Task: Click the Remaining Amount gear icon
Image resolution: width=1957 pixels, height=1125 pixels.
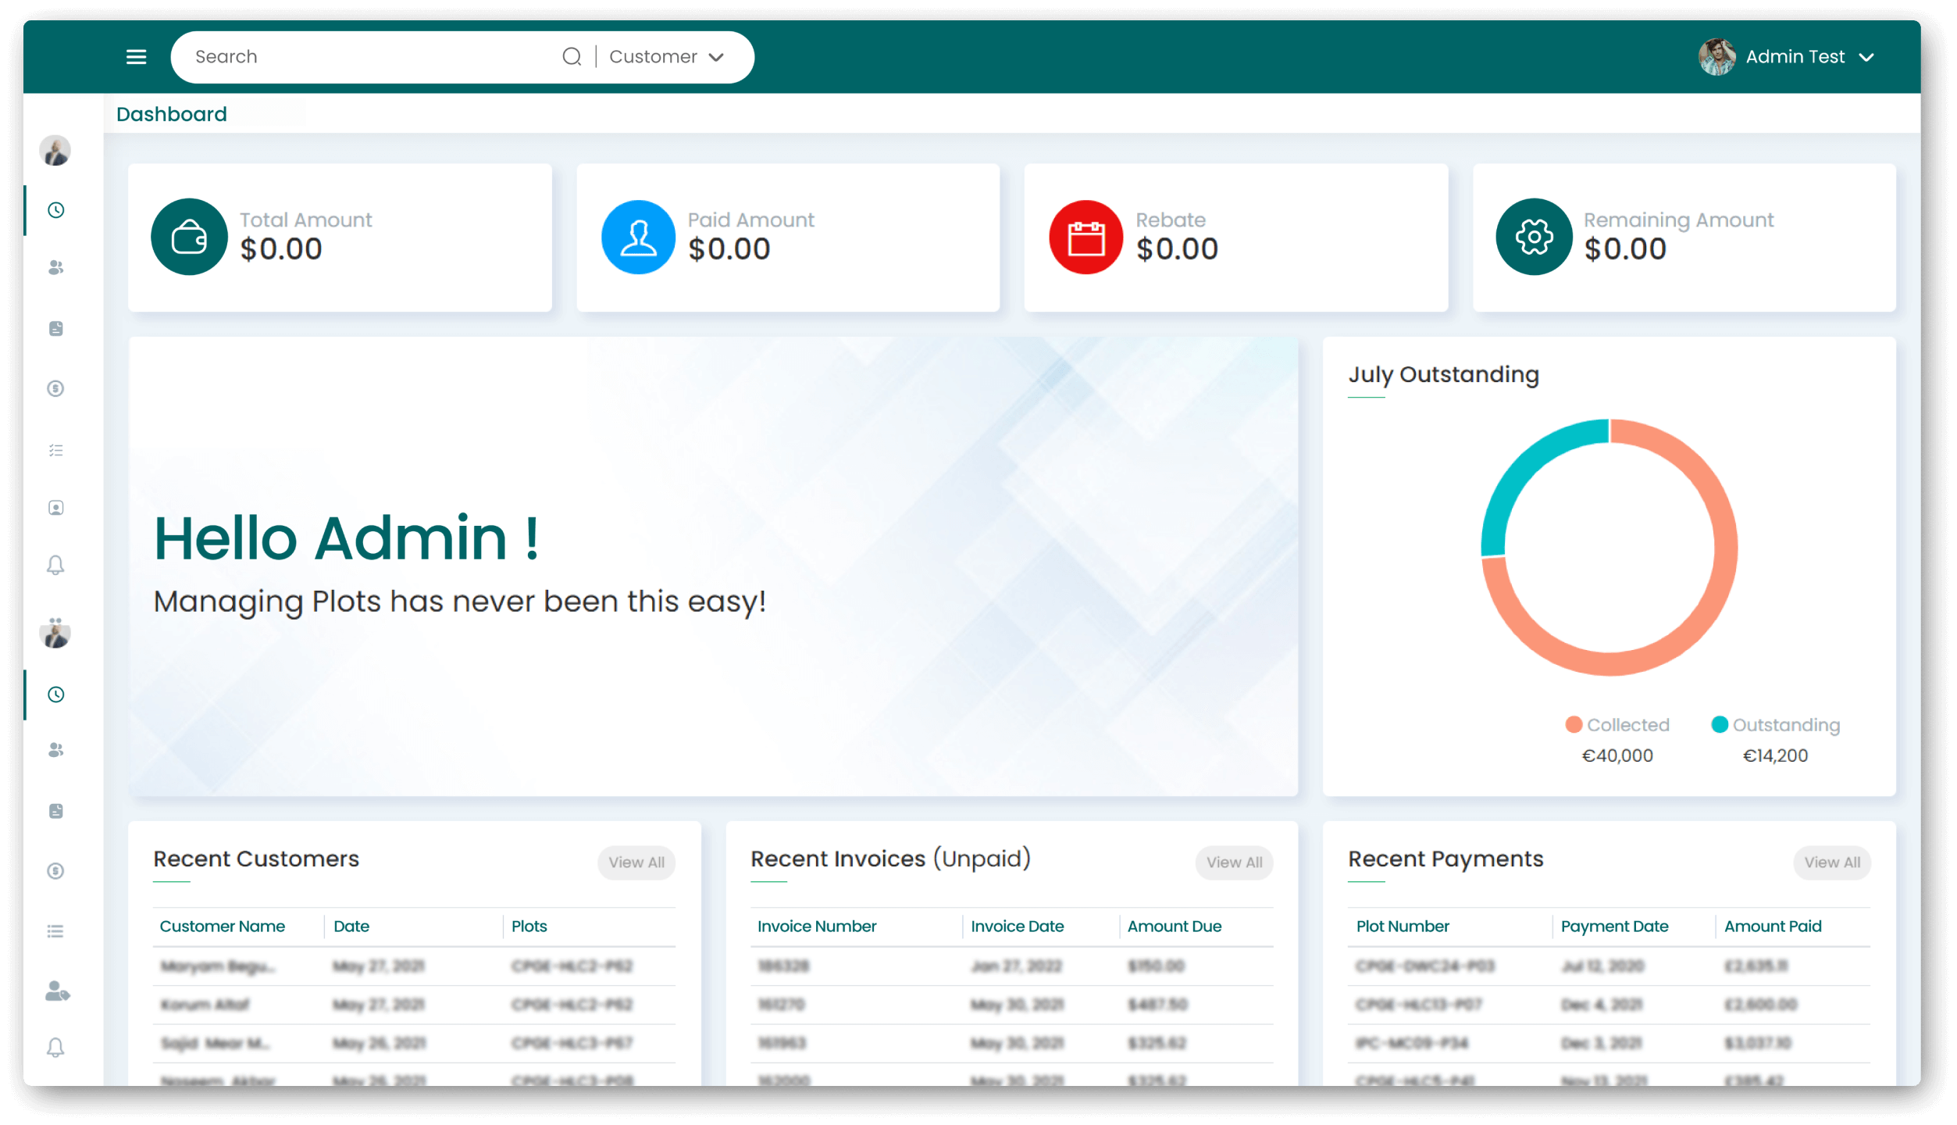Action: pyautogui.click(x=1534, y=237)
